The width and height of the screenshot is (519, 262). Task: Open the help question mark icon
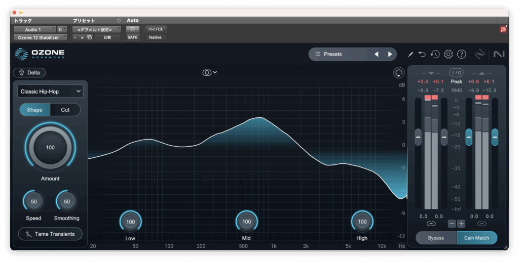click(461, 54)
